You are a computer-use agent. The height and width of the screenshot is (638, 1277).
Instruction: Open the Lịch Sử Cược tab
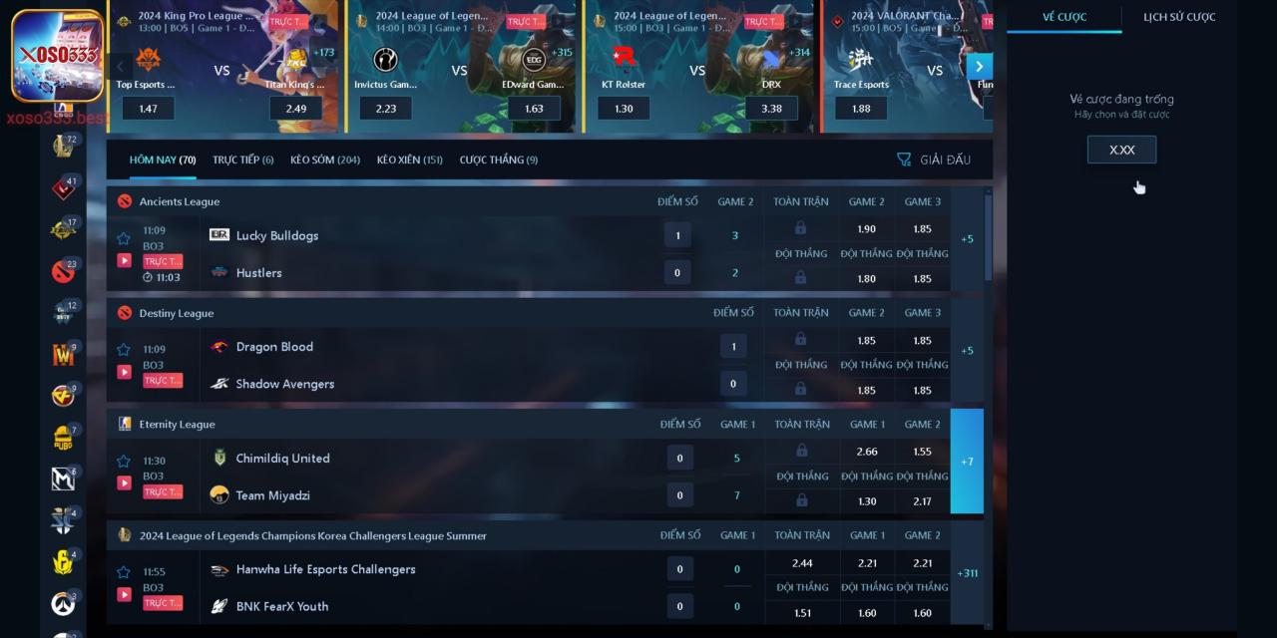coord(1179,17)
